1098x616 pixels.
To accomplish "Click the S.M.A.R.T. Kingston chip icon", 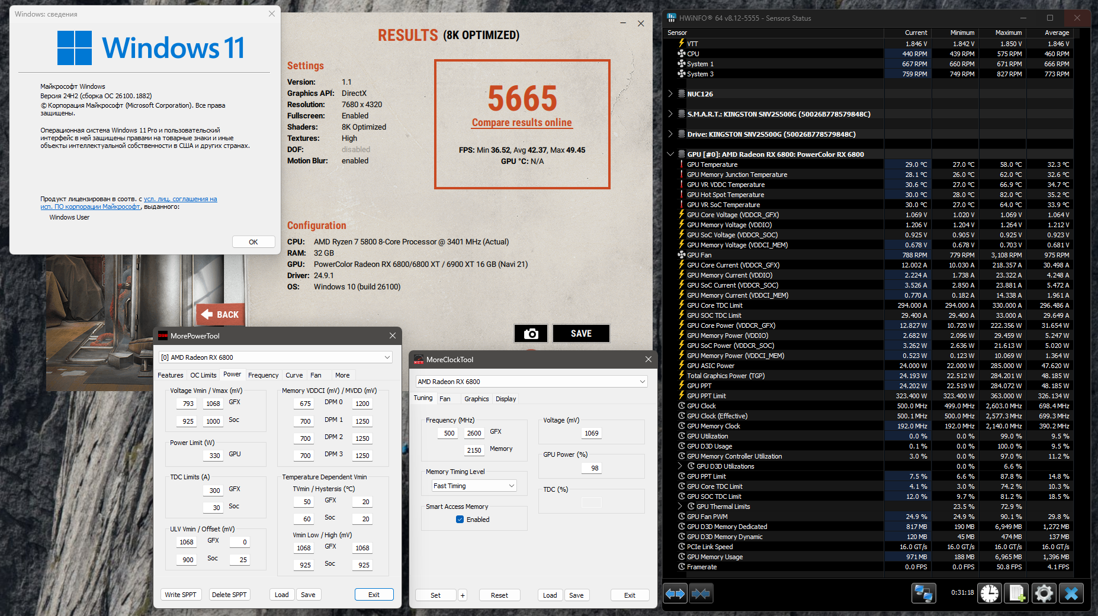I will pos(682,114).
